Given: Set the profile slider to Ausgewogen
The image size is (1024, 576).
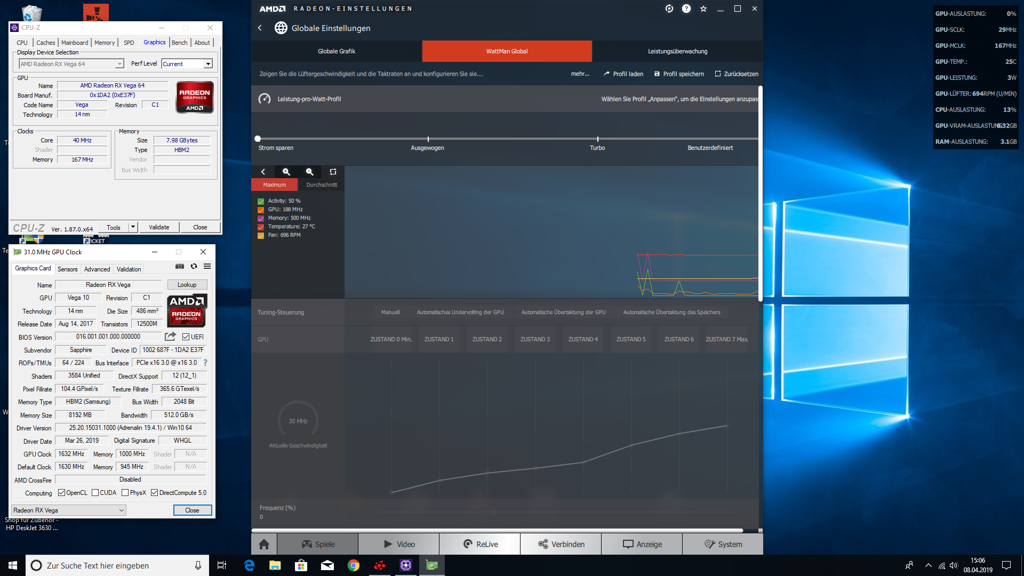Looking at the screenshot, I should click(428, 139).
